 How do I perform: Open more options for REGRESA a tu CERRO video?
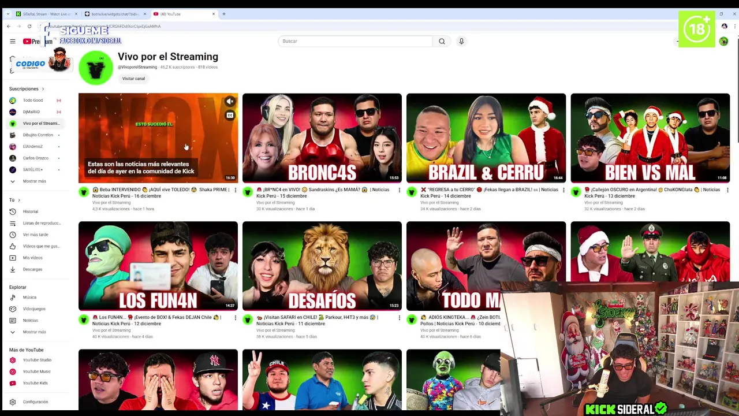pos(563,190)
